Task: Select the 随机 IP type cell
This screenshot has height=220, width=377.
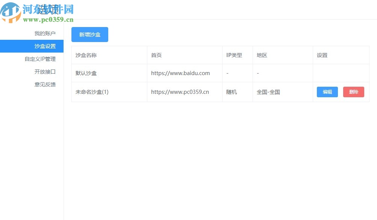Action: click(x=232, y=92)
